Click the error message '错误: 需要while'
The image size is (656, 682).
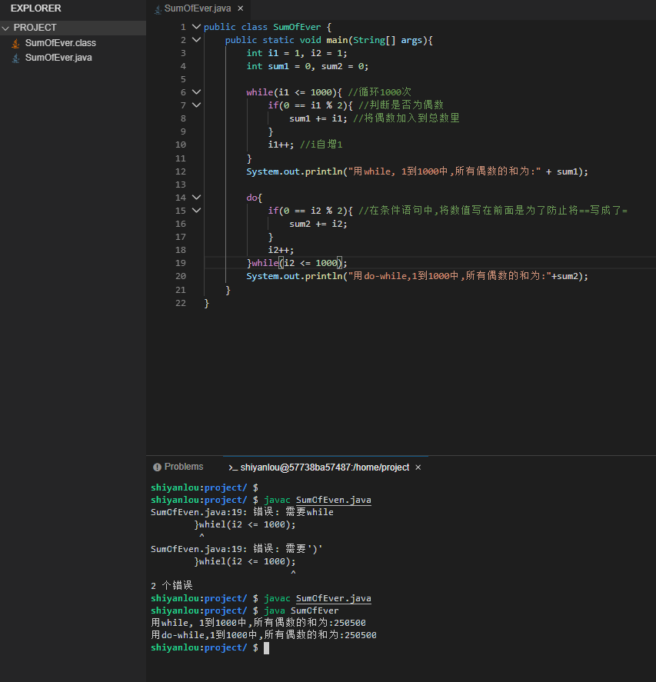pos(293,512)
